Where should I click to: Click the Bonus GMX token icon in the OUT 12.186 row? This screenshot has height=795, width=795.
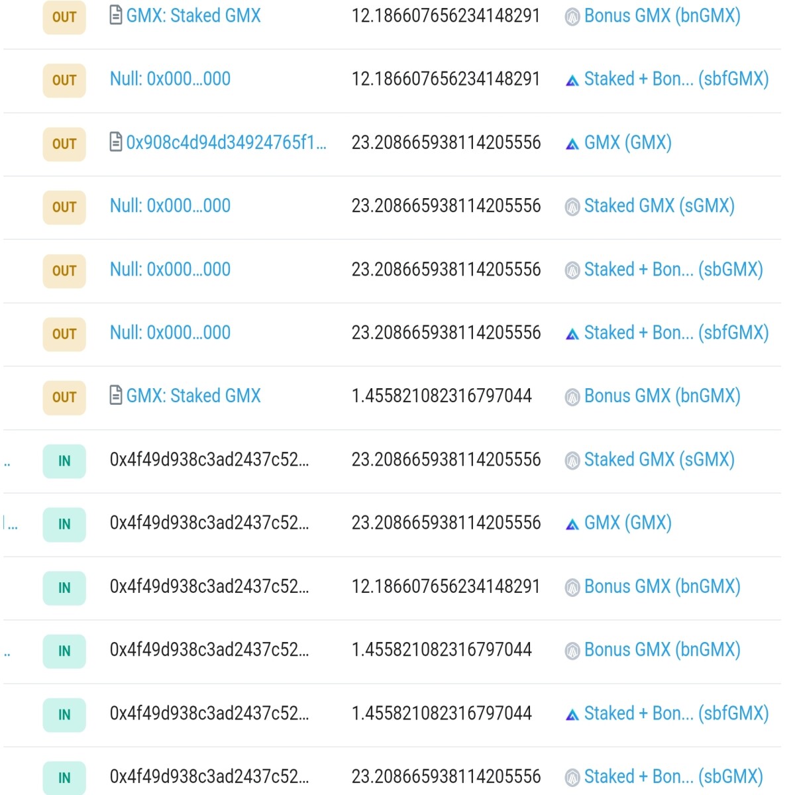point(572,17)
